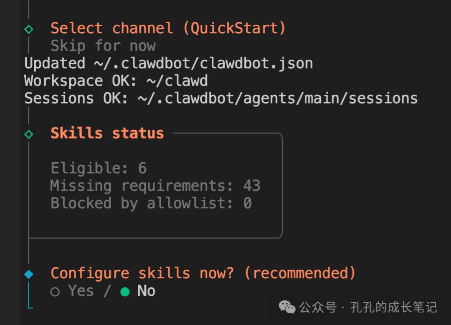Click the green diamond beside Skills status
Viewport: 451px width, 325px height.
click(28, 134)
